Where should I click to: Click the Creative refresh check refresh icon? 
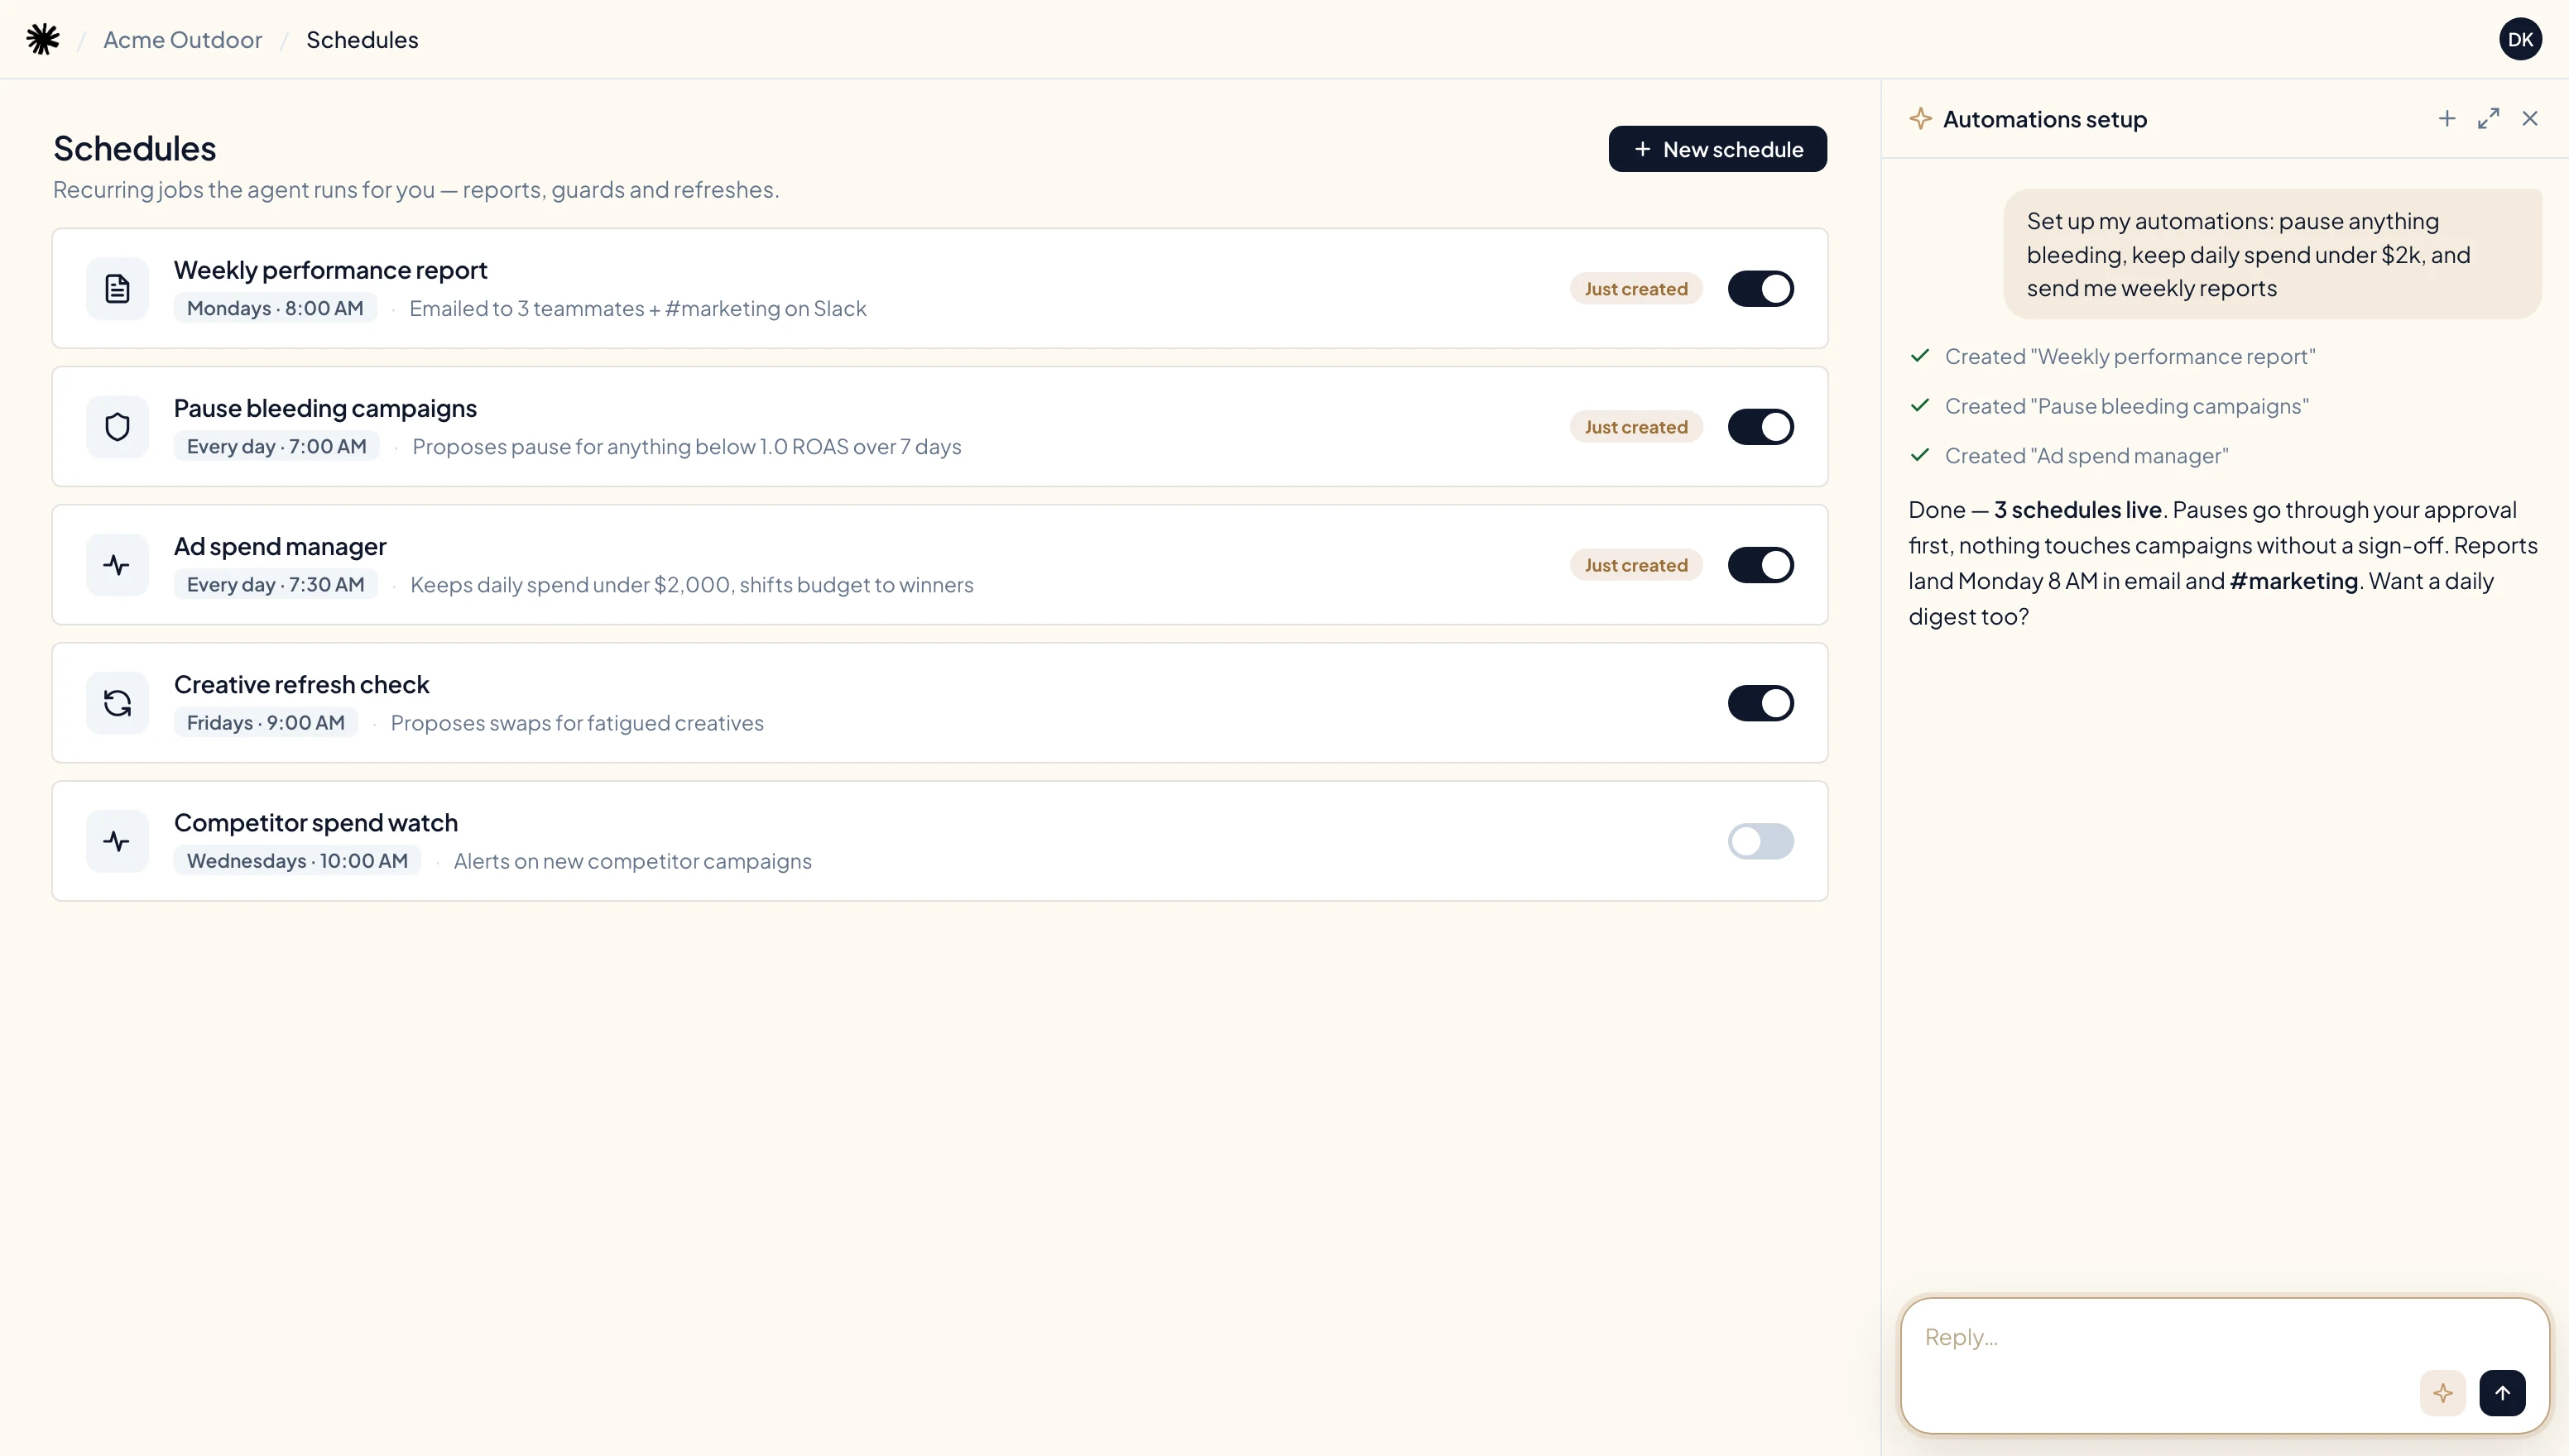tap(117, 703)
